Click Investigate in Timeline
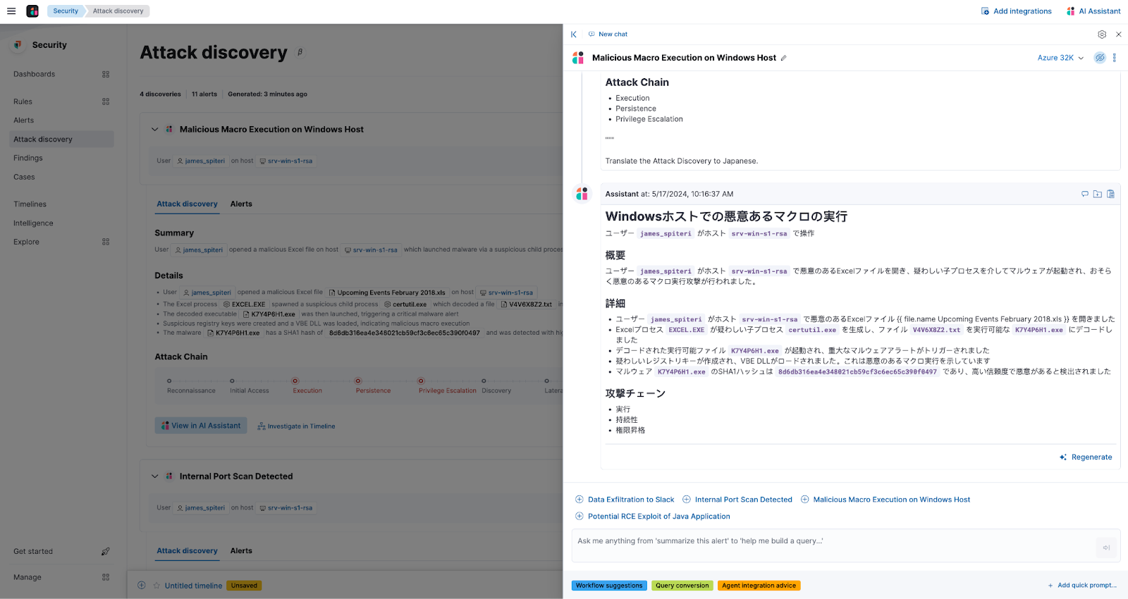 click(x=296, y=426)
